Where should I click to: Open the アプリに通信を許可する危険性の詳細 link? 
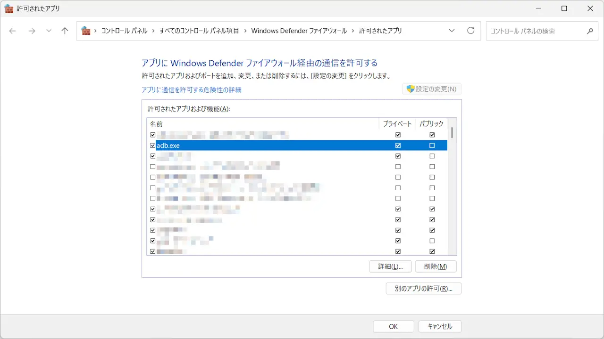click(191, 89)
